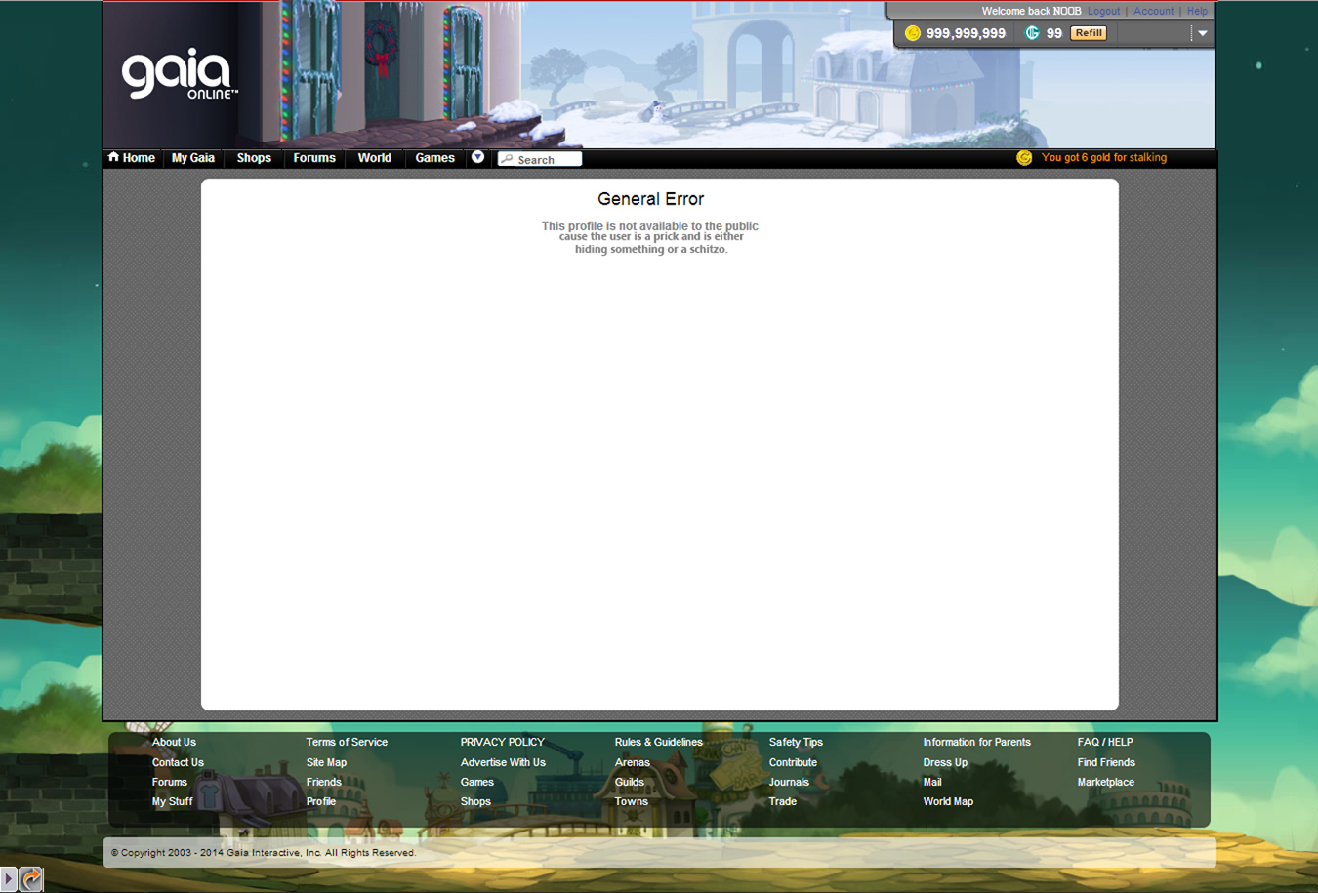Click the 'Welcome back NOOB' text
This screenshot has height=893, width=1318.
[x=1031, y=11]
